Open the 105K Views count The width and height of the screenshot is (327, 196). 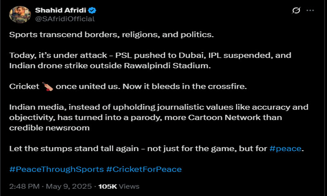[x=119, y=186]
